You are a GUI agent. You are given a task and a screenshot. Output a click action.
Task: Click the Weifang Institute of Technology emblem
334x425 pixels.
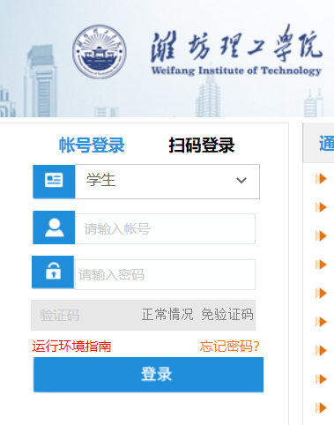click(x=100, y=51)
